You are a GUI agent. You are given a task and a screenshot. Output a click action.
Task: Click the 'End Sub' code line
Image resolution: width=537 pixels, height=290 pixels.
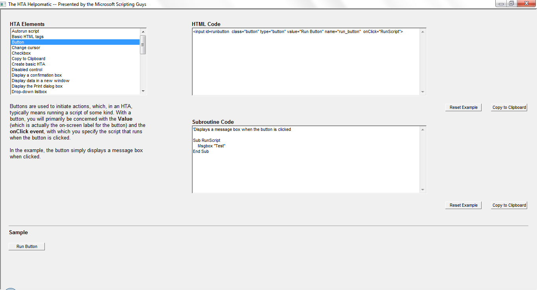[x=201, y=151]
